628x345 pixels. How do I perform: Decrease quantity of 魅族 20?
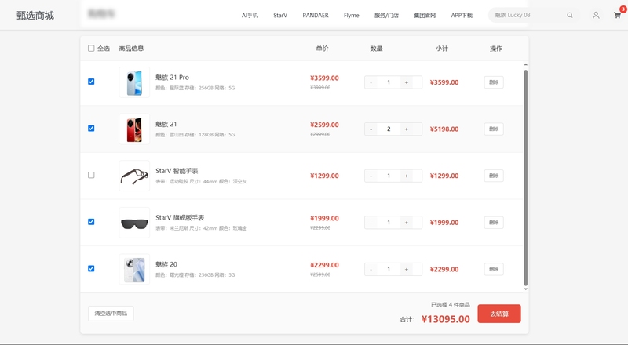tap(371, 270)
